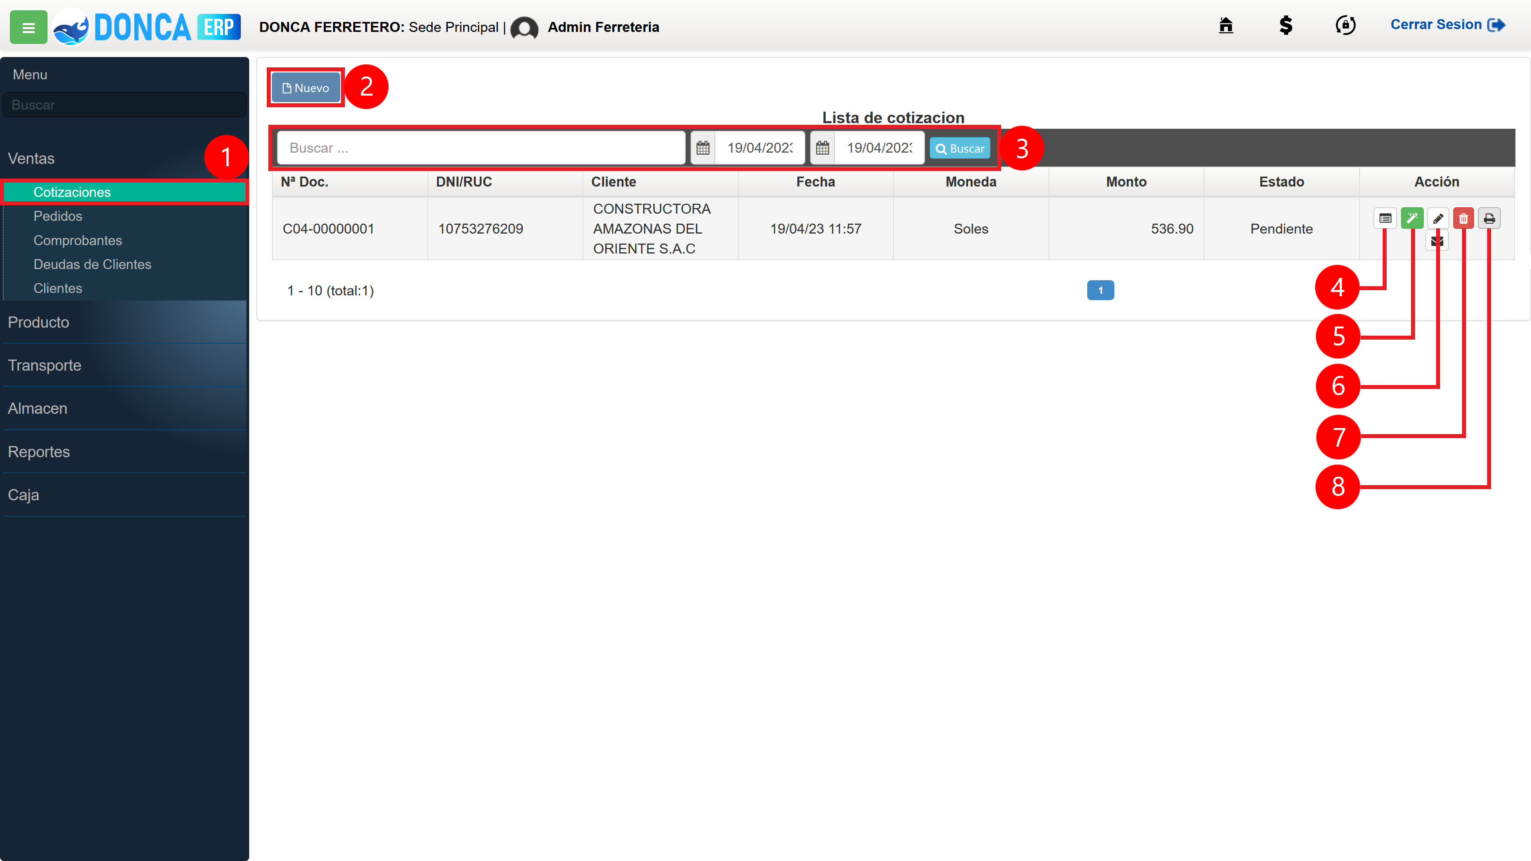1531x861 pixels.
Task: Open the end date calendar icon
Action: coord(823,148)
